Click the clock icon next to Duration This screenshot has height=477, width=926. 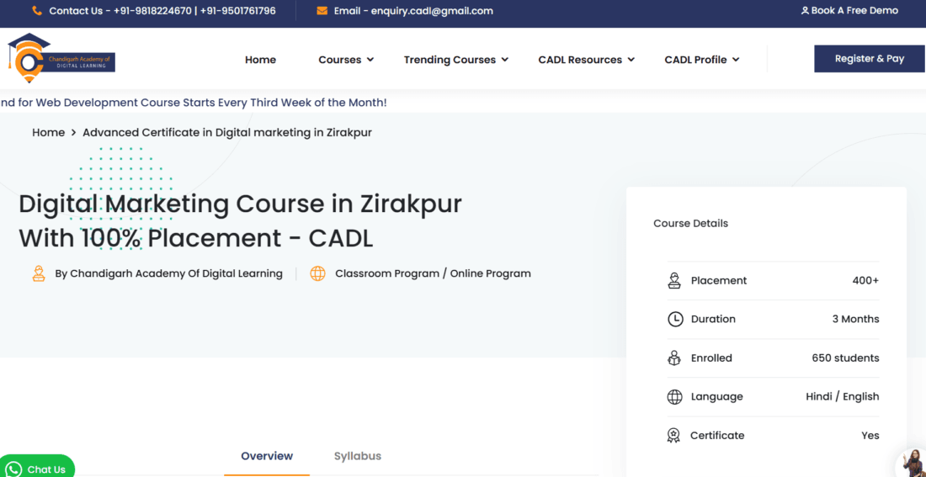coord(674,320)
